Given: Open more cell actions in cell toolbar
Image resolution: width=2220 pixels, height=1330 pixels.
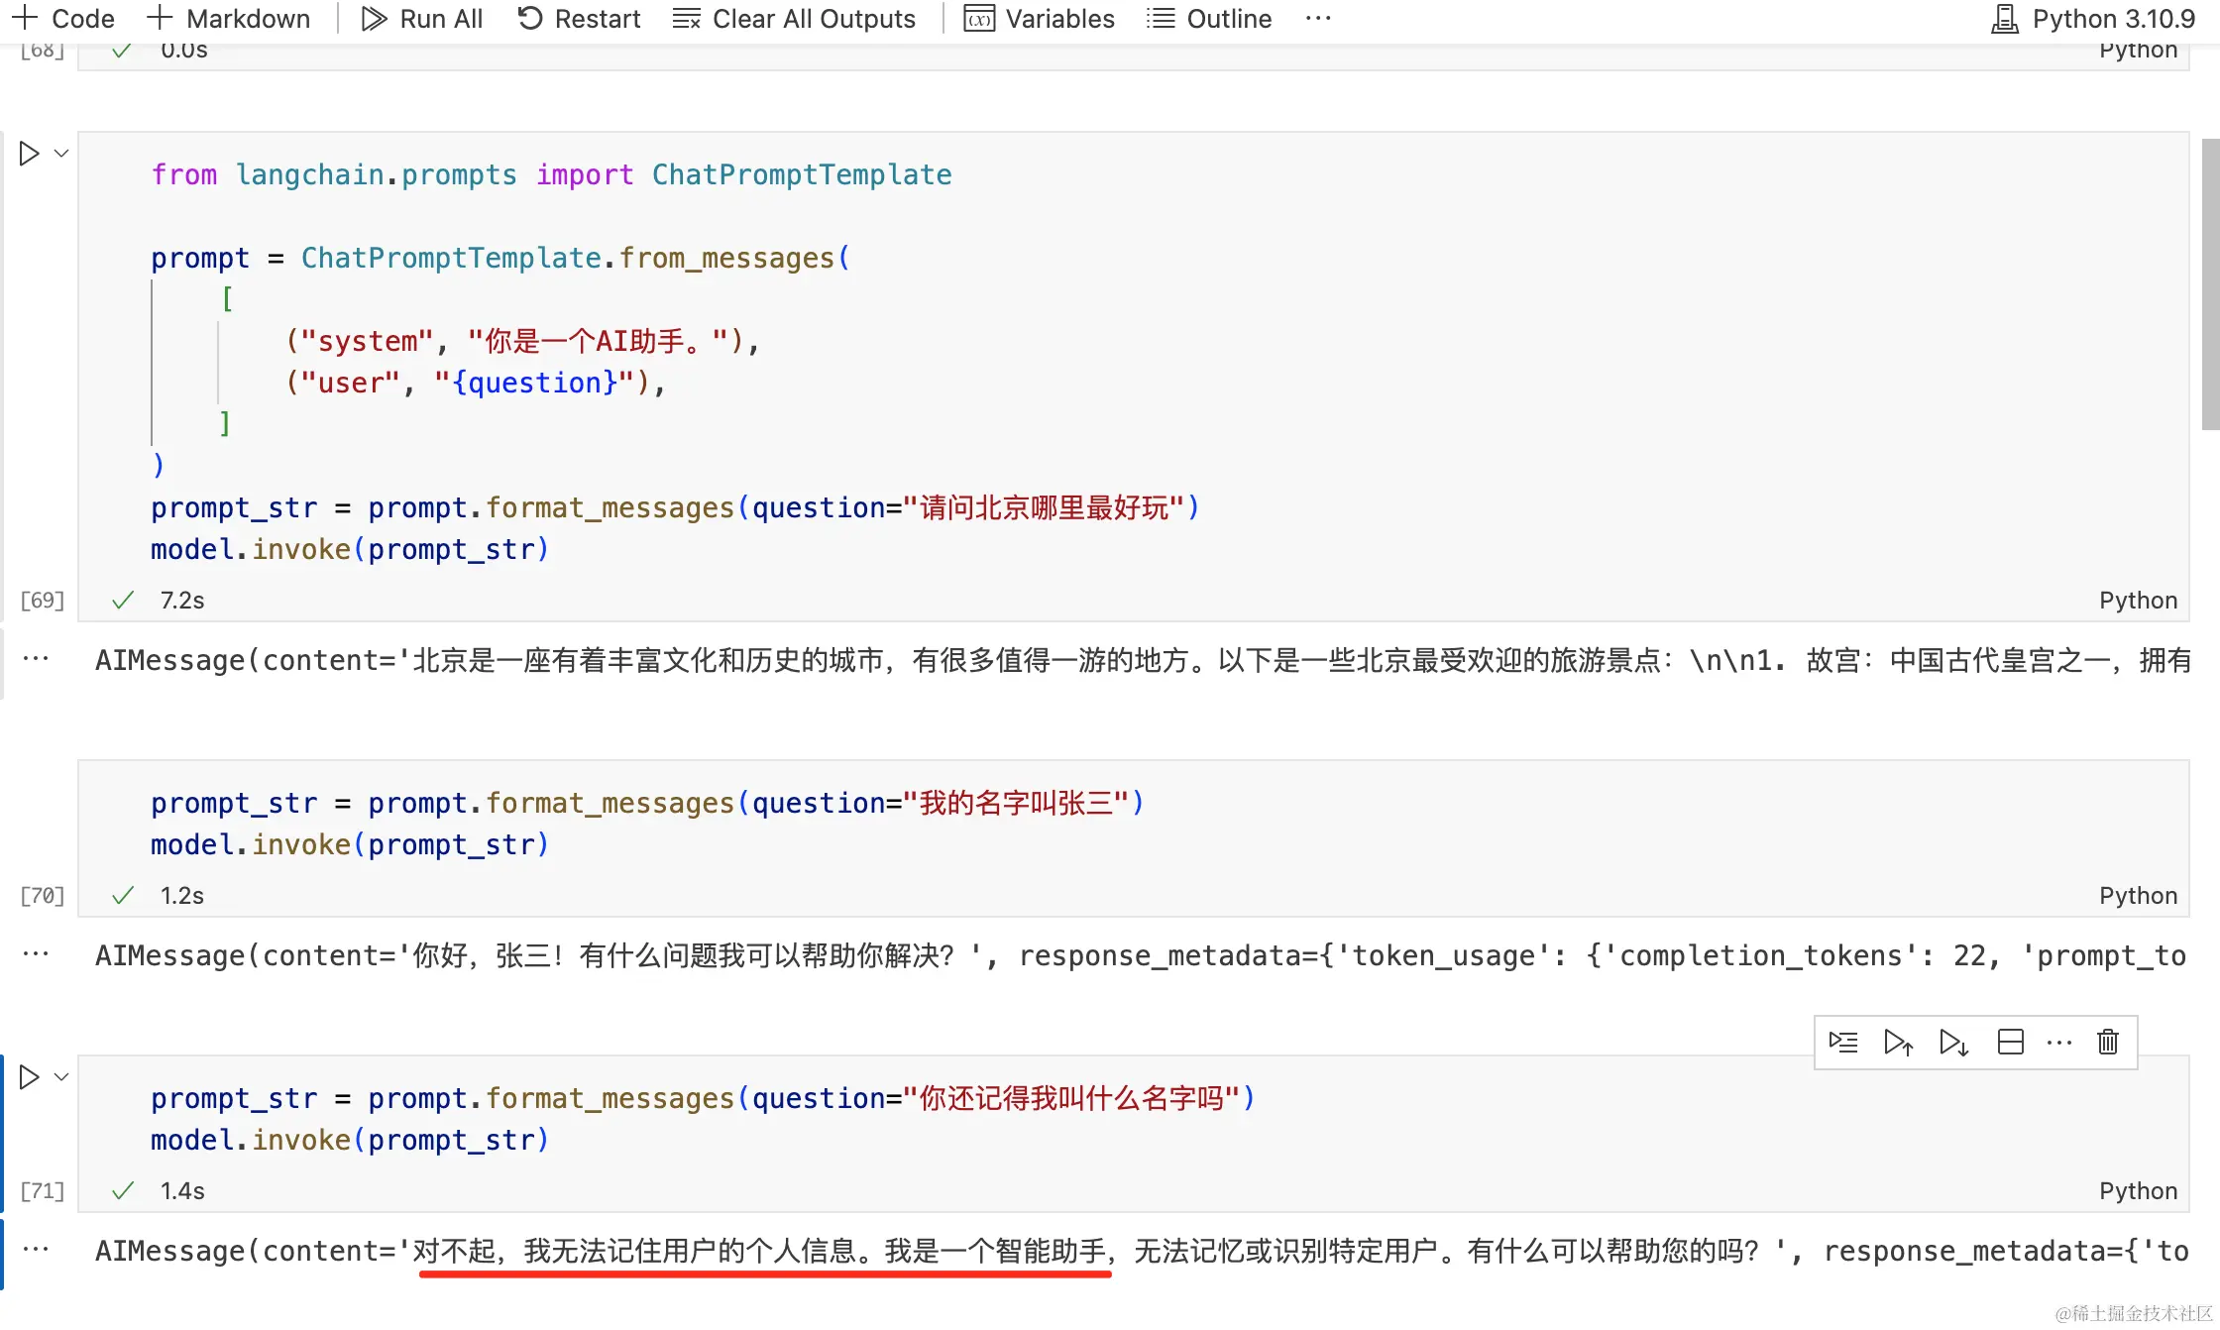Looking at the screenshot, I should [x=2059, y=1042].
